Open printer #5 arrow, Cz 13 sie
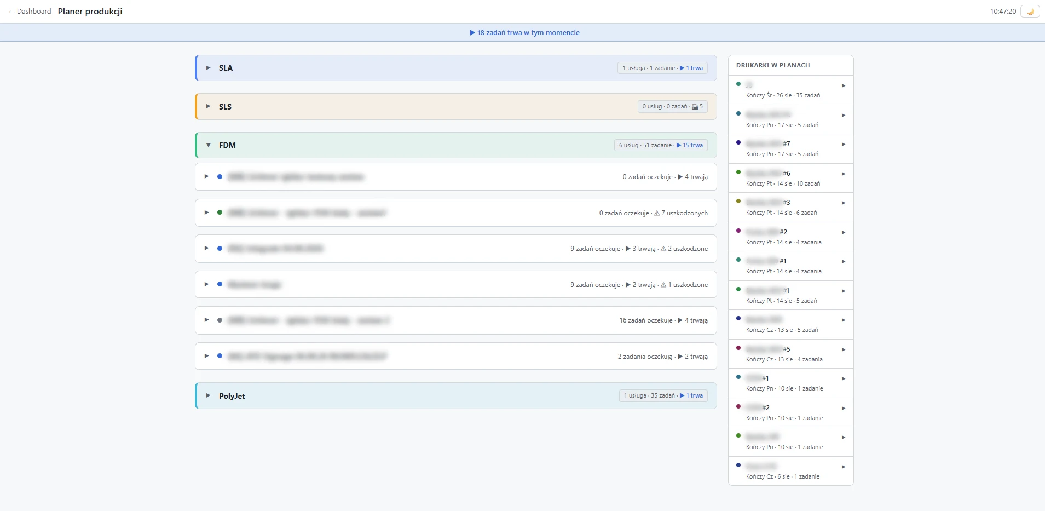The height and width of the screenshot is (511, 1045). coord(844,350)
